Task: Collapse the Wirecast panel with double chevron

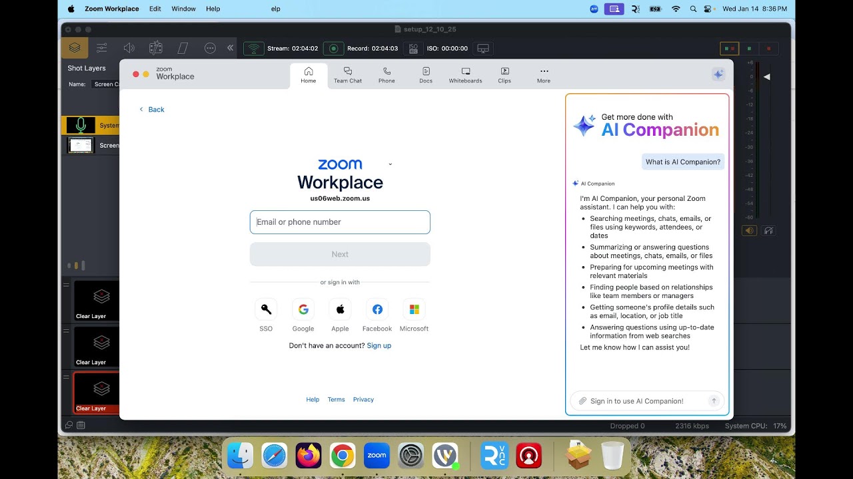Action: point(230,48)
